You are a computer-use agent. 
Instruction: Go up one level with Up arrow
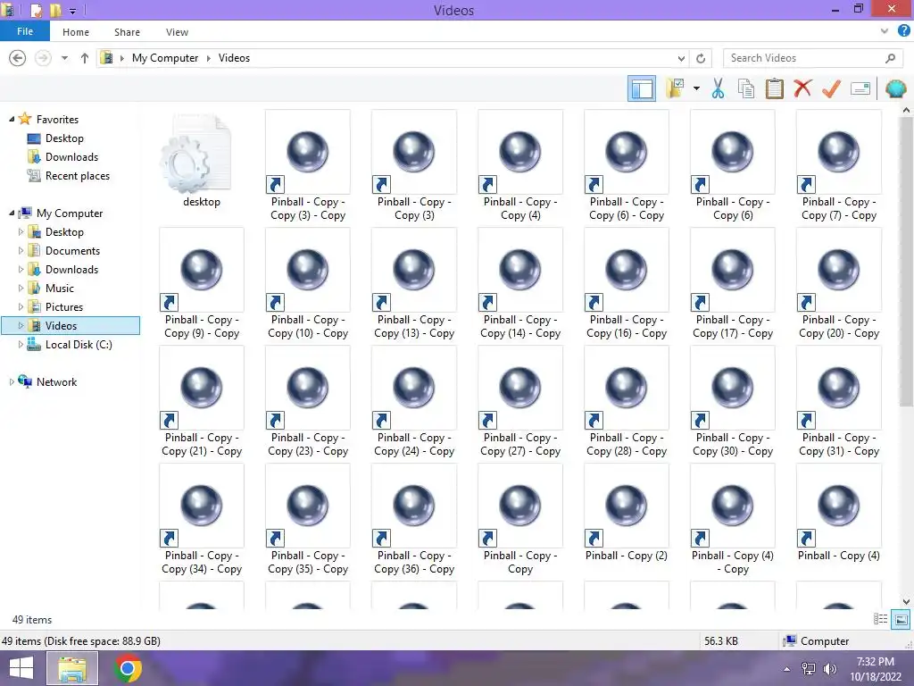(85, 58)
